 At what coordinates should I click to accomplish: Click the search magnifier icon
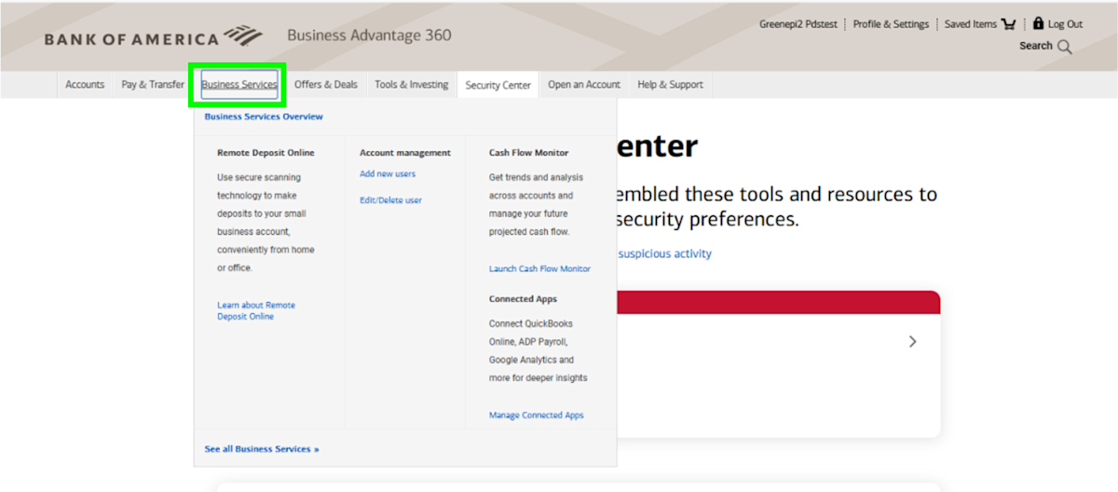pos(1064,47)
